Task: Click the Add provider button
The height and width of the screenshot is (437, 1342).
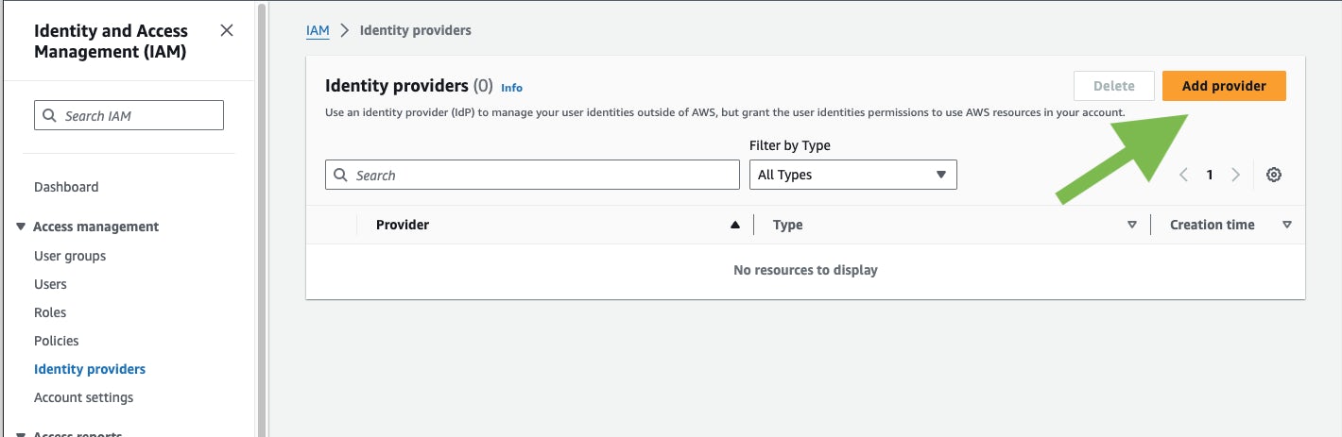Action: pyautogui.click(x=1224, y=86)
